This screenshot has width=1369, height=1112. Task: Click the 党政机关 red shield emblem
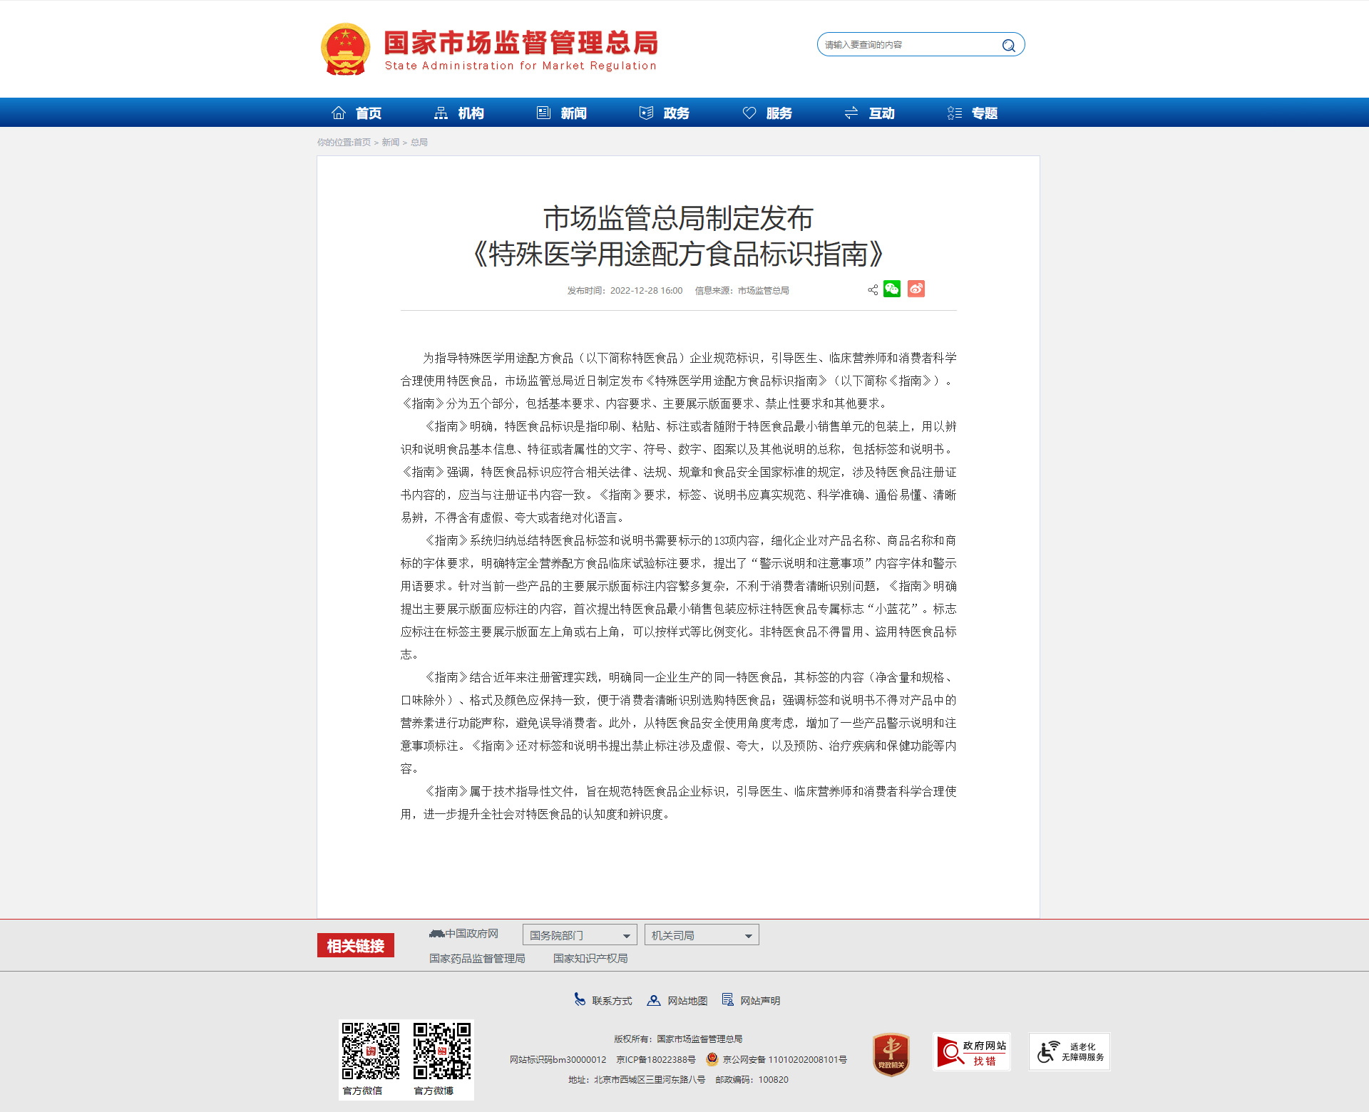(x=891, y=1054)
